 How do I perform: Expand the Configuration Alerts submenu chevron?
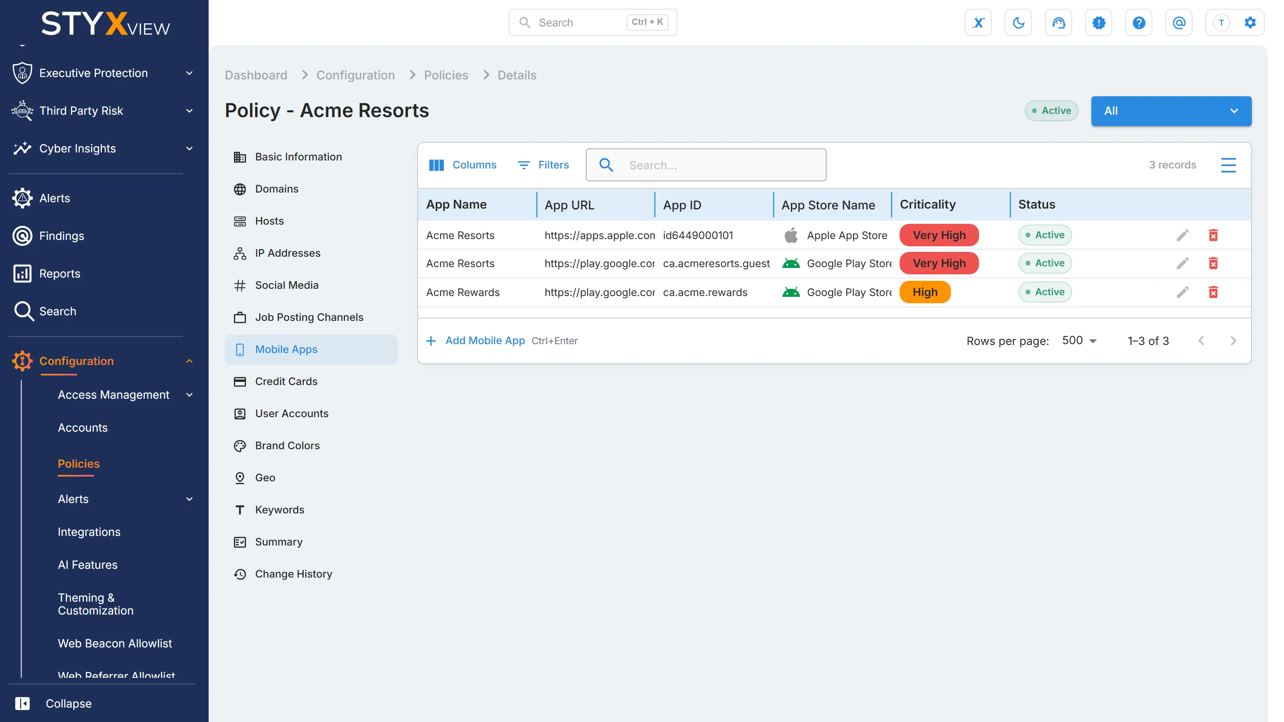tap(189, 499)
